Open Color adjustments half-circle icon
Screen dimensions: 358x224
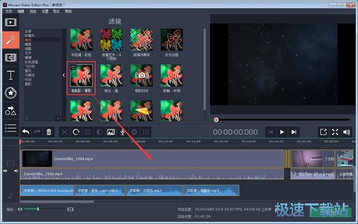[x=99, y=132]
